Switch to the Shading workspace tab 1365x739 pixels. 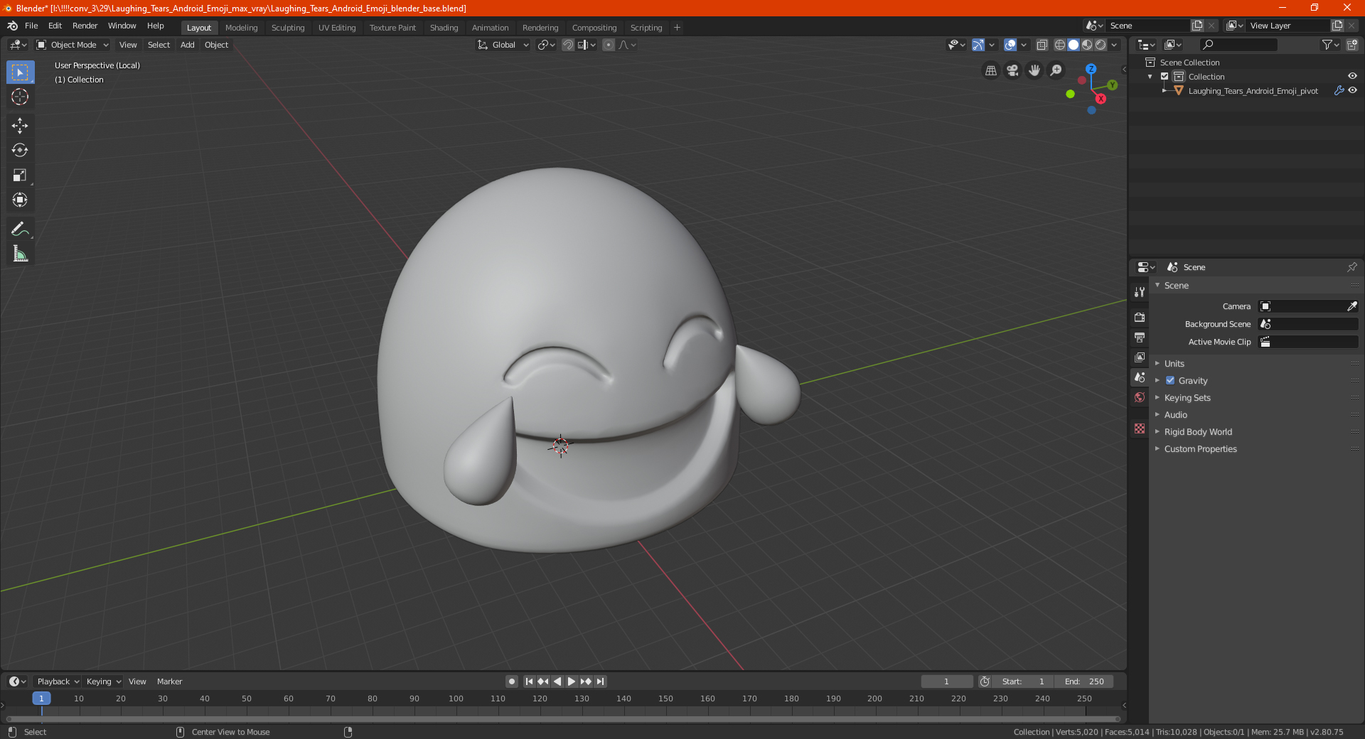[x=444, y=28]
